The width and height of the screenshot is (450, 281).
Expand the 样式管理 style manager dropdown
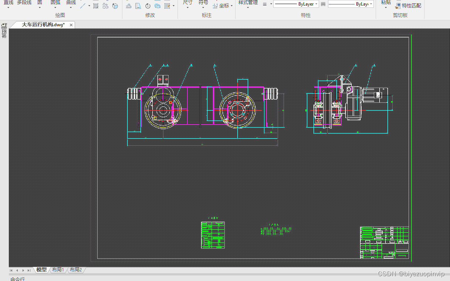248,7
